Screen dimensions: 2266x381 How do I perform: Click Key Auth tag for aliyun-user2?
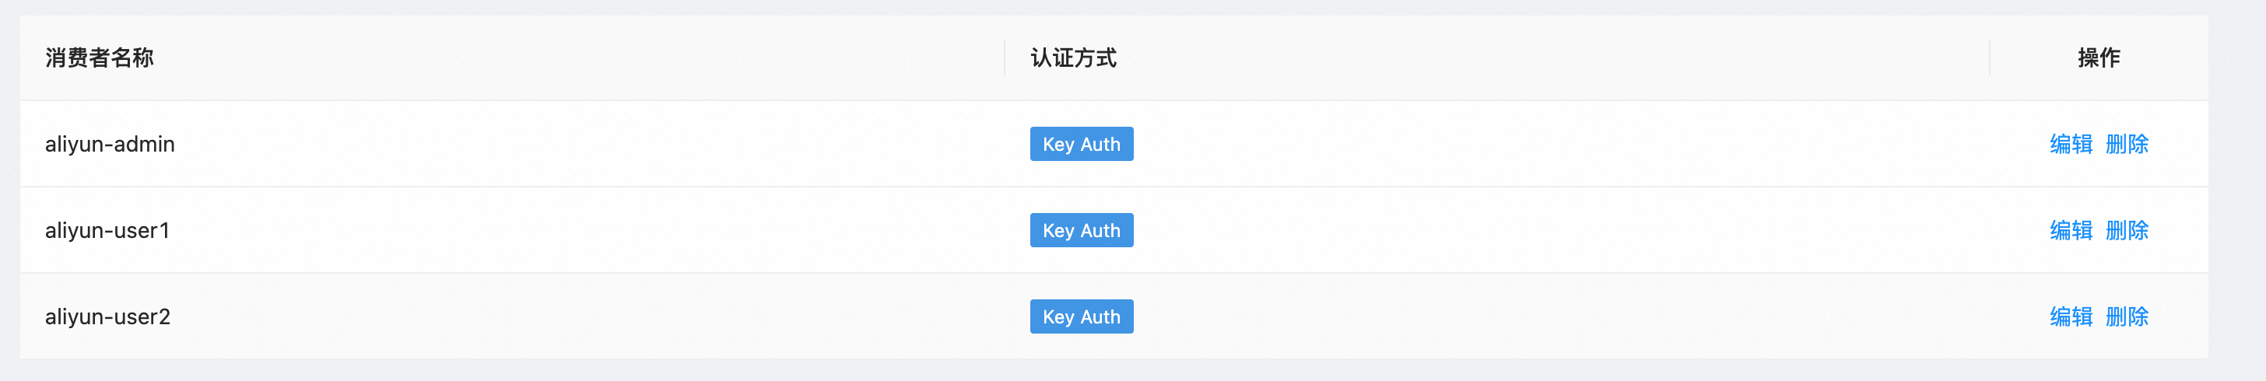point(1081,316)
